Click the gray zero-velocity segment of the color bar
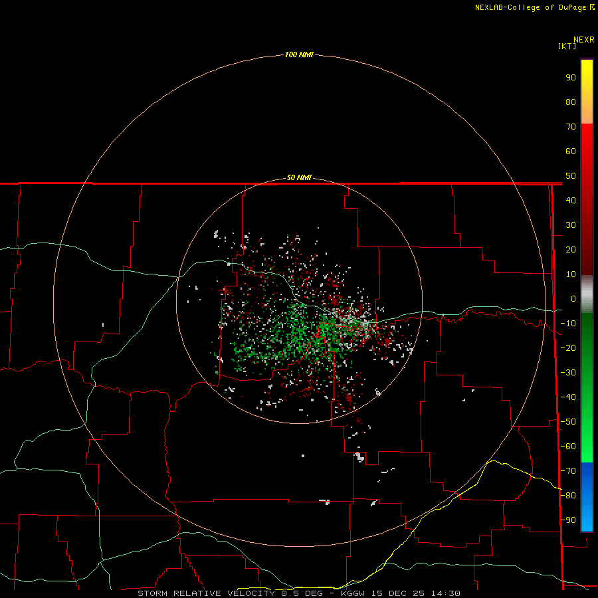This screenshot has height=598, width=598. point(587,294)
